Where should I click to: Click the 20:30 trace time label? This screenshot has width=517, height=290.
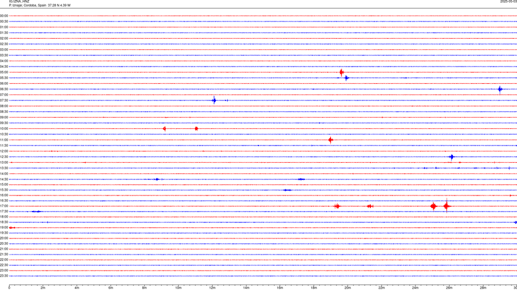[x=4, y=244]
